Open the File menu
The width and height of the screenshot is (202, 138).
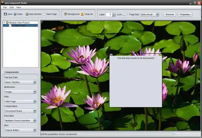(x=5, y=7)
